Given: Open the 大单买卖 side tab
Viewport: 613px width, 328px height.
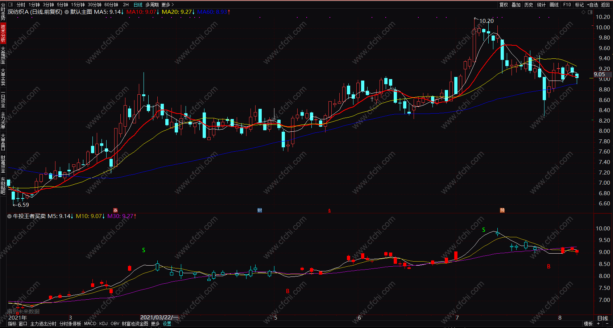Looking at the screenshot, I should pos(3,77).
